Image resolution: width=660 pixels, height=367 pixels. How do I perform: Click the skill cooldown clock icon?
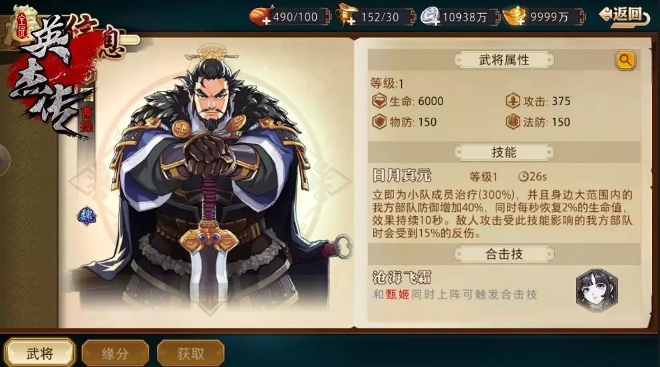click(523, 177)
